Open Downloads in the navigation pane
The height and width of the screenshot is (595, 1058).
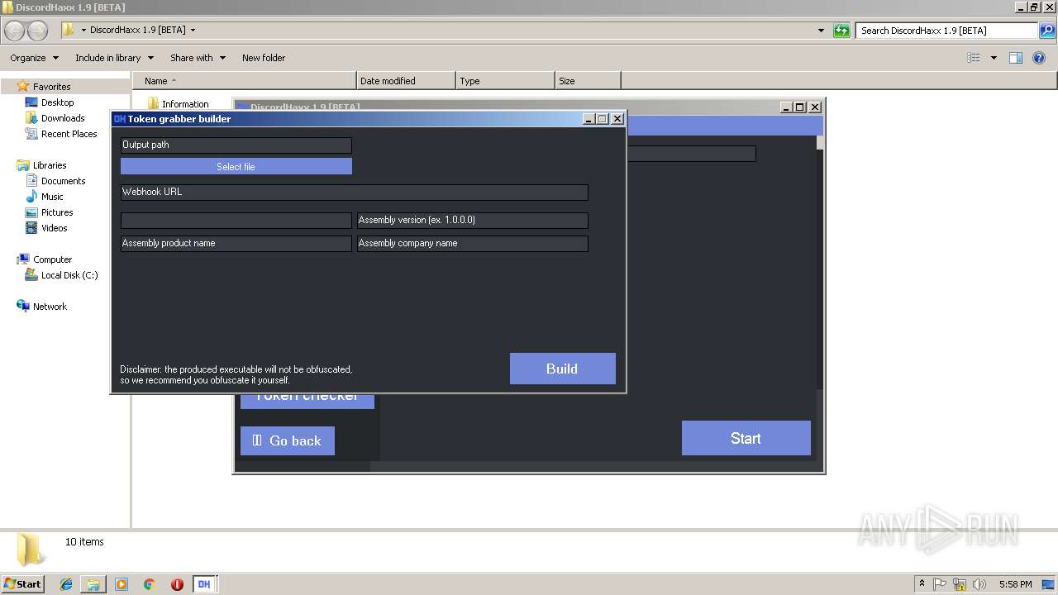pyautogui.click(x=63, y=118)
